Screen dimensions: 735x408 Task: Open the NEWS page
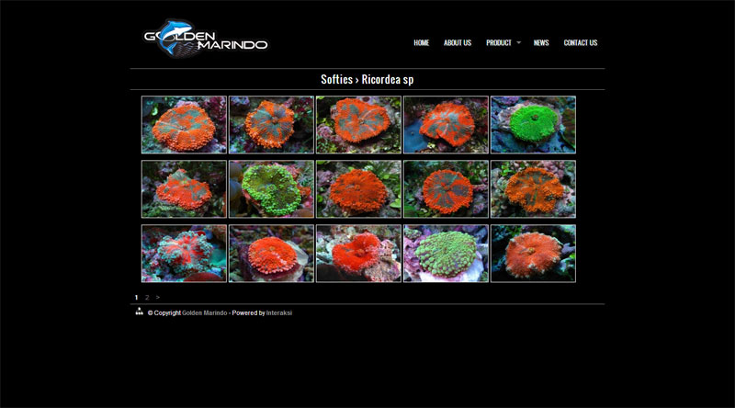(541, 42)
